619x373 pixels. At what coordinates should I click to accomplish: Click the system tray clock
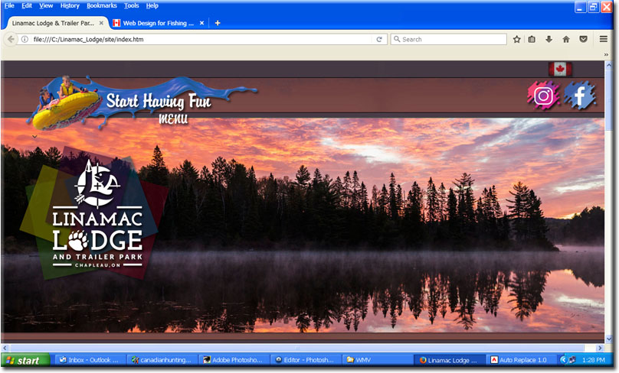pyautogui.click(x=594, y=359)
